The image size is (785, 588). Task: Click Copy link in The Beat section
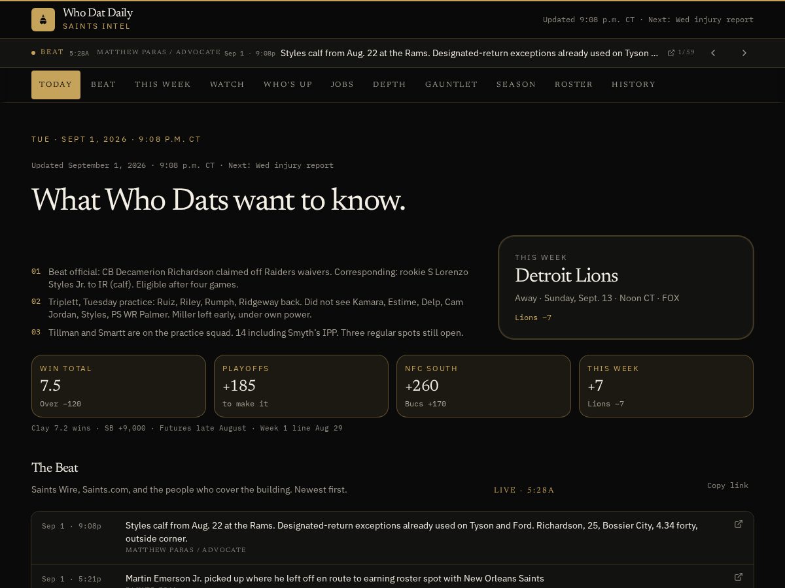tap(727, 485)
